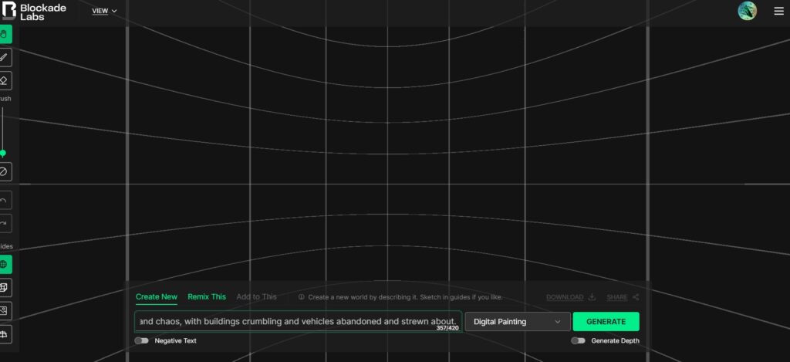Screen dimensions: 790x362
Task: Click the brush size slider handle
Action: coord(3,153)
